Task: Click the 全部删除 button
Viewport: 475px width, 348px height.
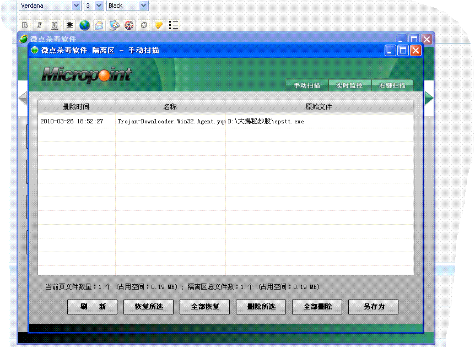Action: point(317,307)
